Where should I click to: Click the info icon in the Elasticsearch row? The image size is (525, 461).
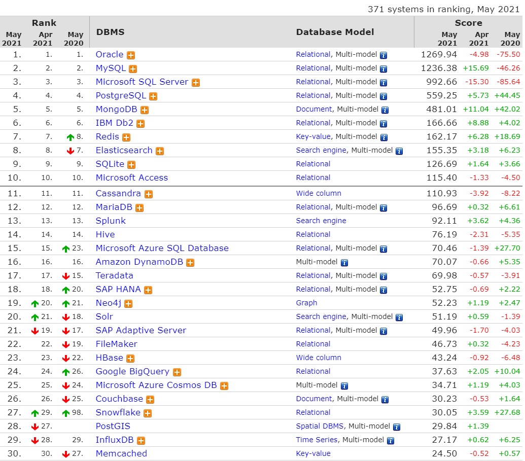399,151
